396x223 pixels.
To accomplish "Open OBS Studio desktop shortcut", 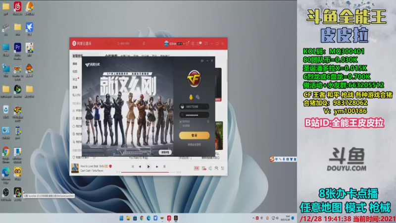I will coord(6,194).
